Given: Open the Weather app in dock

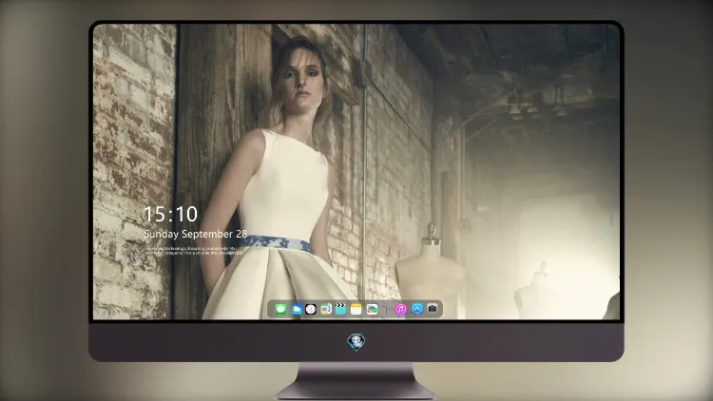Looking at the screenshot, I should [296, 309].
